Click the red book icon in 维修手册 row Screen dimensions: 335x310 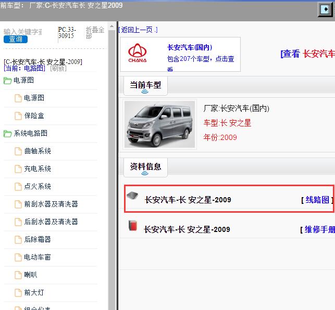click(x=133, y=226)
